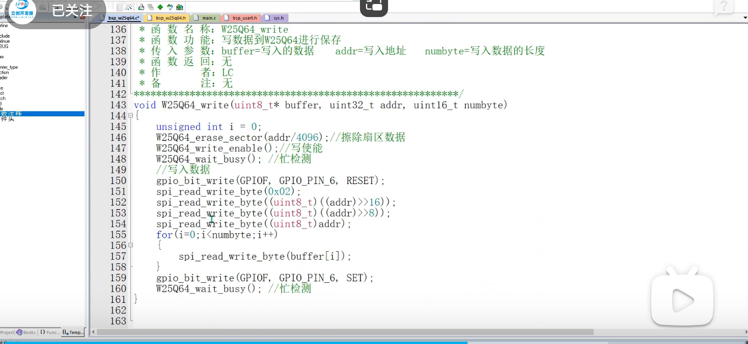748x344 pixels.
Task: Click the Functions braces icon
Action: [43, 332]
